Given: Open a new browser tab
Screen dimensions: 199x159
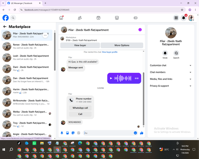Looking at the screenshot, I should pyautogui.click(x=45, y=3).
